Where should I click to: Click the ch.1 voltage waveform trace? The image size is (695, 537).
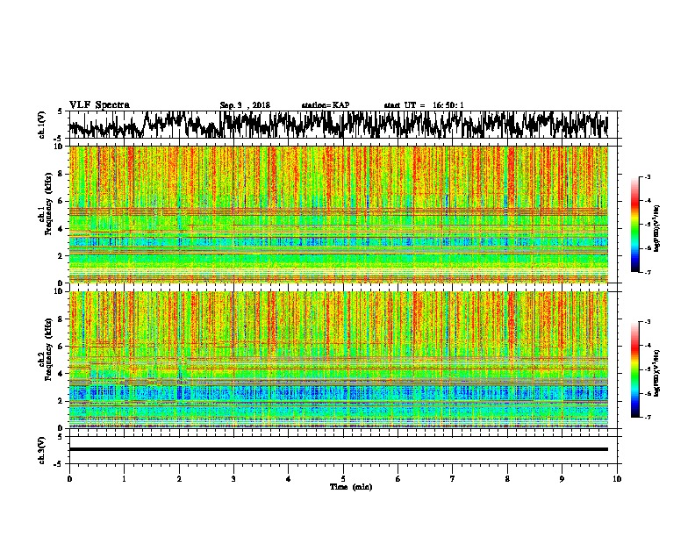[338, 125]
